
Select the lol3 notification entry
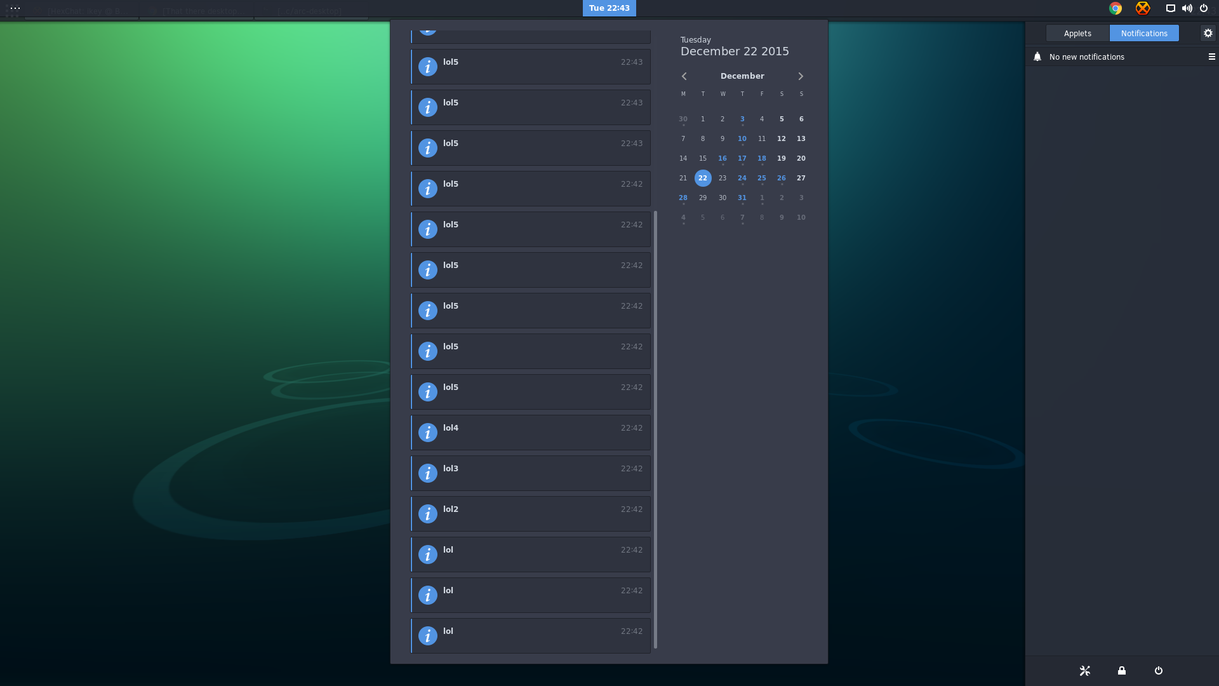[531, 473]
